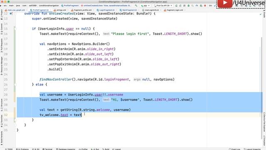Click "loginFragment" in the navigate call
Image resolution: width=266 pixels, height=150 pixels.
pyautogui.click(x=116, y=80)
